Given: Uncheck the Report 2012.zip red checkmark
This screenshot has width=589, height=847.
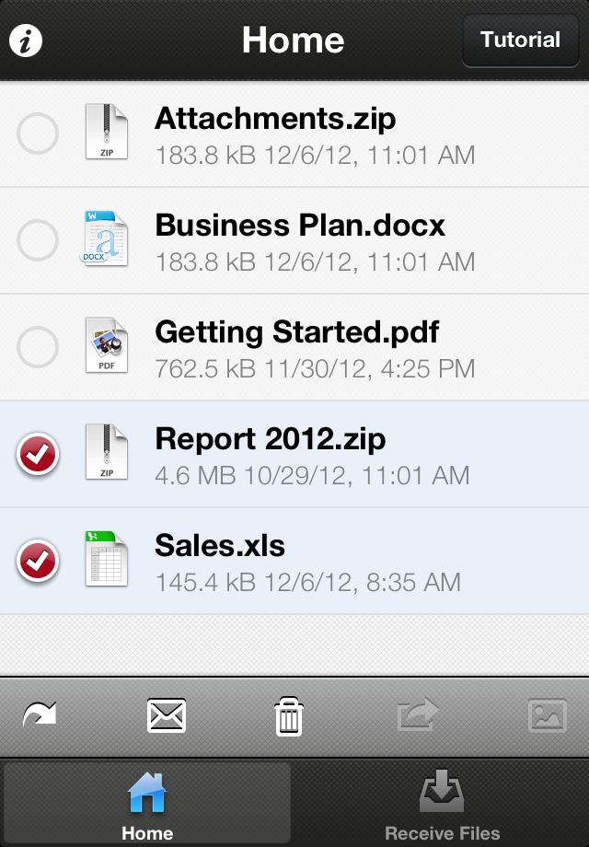Looking at the screenshot, I should click(x=37, y=454).
